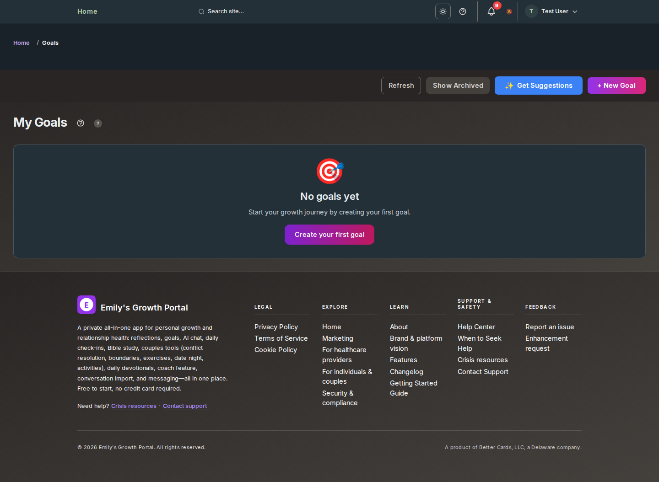Navigate to the Home breadcrumb link
The height and width of the screenshot is (482, 659).
point(21,43)
